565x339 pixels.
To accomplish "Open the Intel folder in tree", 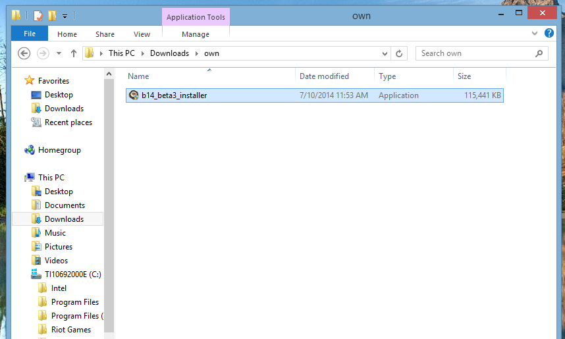I will point(59,288).
